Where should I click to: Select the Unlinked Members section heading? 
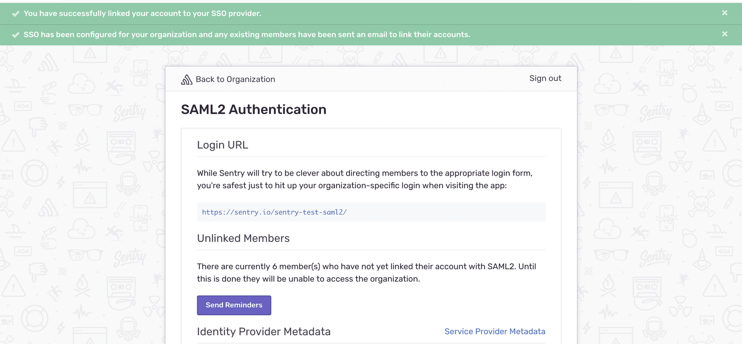[243, 238]
